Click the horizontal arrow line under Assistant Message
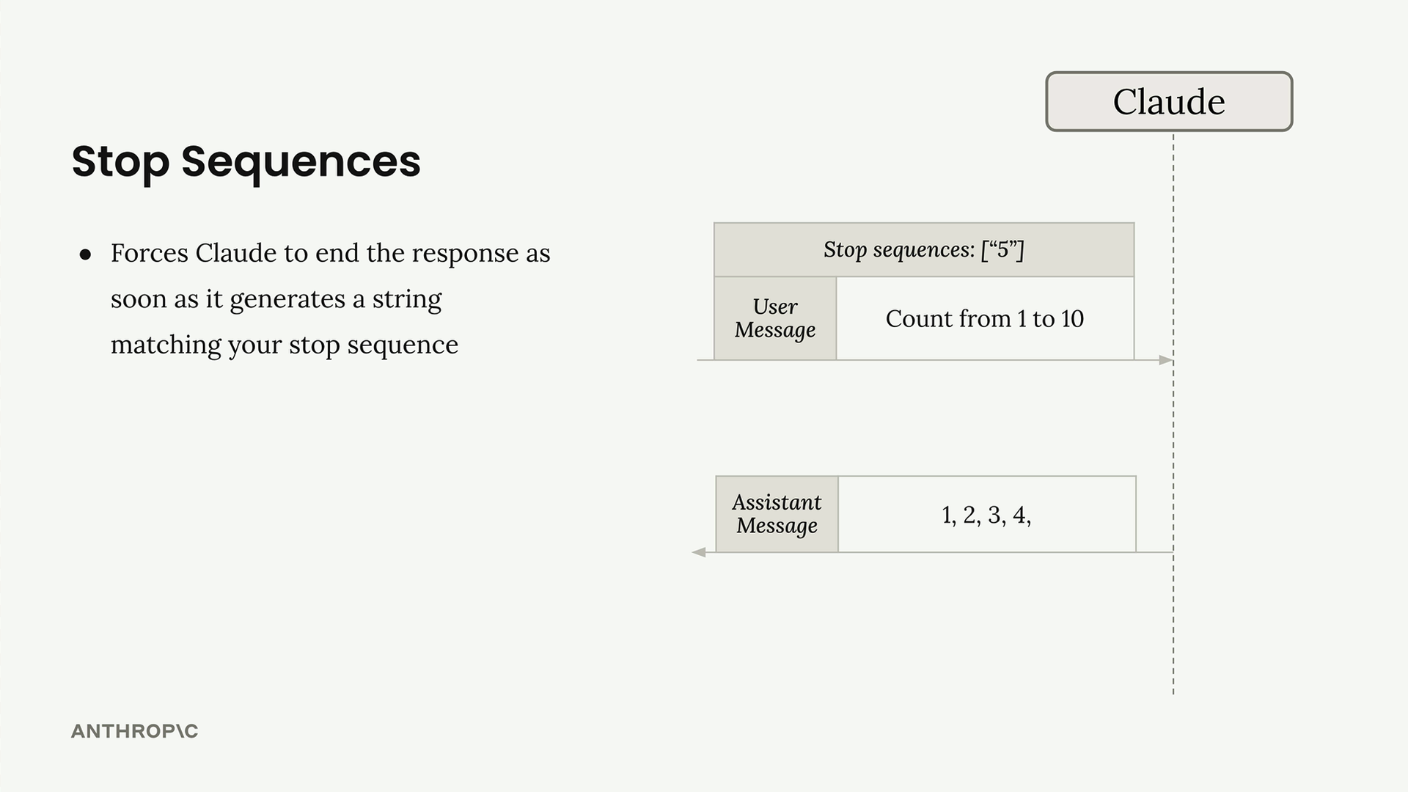 coord(933,552)
